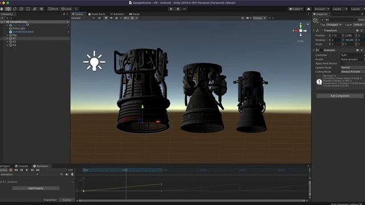Expand the R2 object in Hierarchy
The image size is (365, 205).
[x=7, y=42]
